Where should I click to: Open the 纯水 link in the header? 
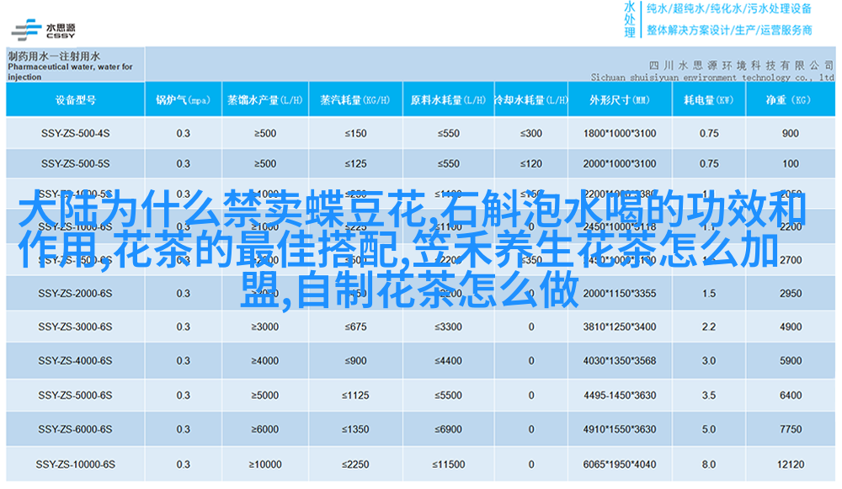click(x=658, y=9)
